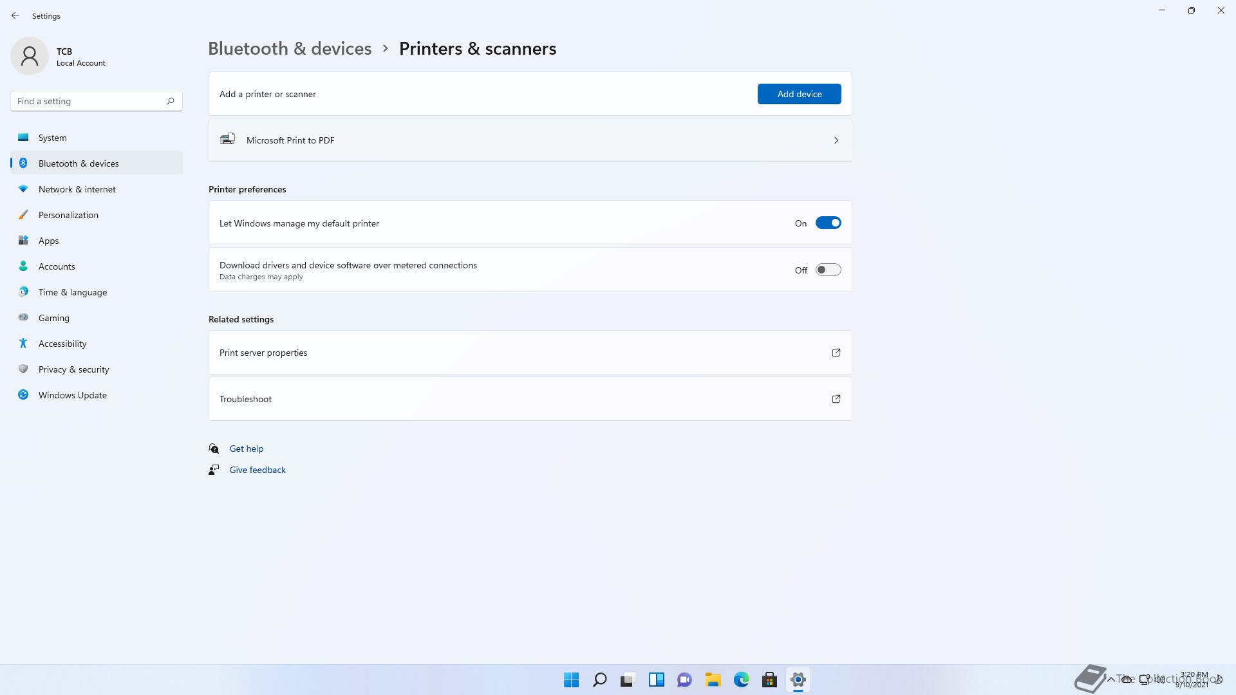Open Time & language settings
The width and height of the screenshot is (1236, 695).
[97, 292]
